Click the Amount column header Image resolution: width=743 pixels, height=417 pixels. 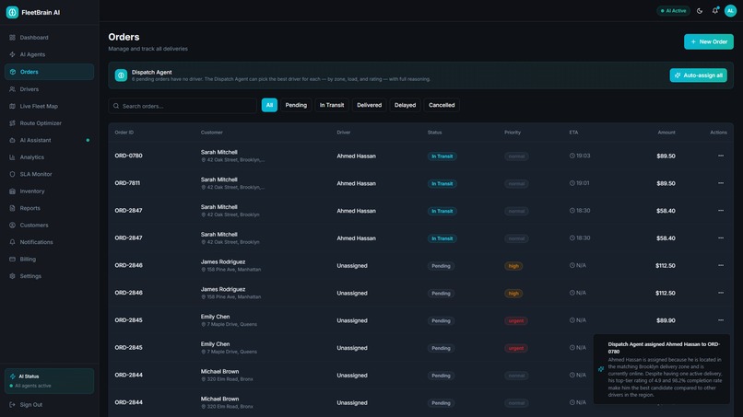[x=666, y=133]
